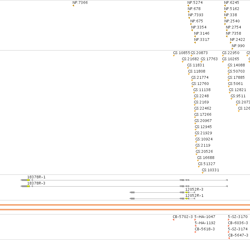Select the GS:12945 feature label
Viewport: 250px width, 240px height.
(203, 127)
